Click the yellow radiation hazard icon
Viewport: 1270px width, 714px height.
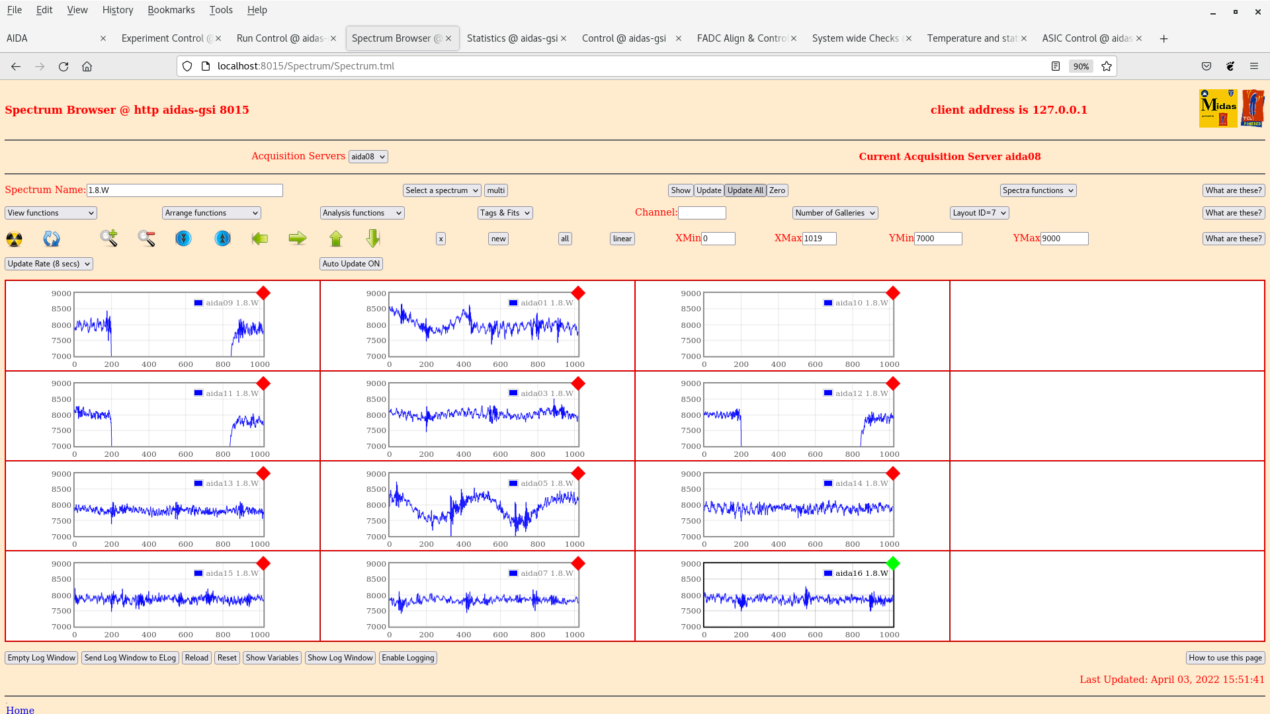tap(14, 239)
